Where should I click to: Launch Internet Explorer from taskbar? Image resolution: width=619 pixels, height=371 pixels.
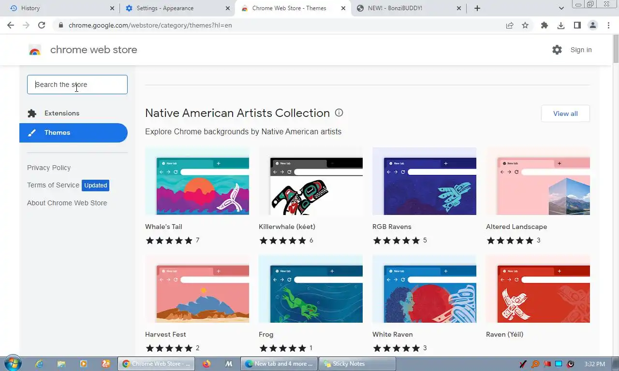click(x=39, y=364)
